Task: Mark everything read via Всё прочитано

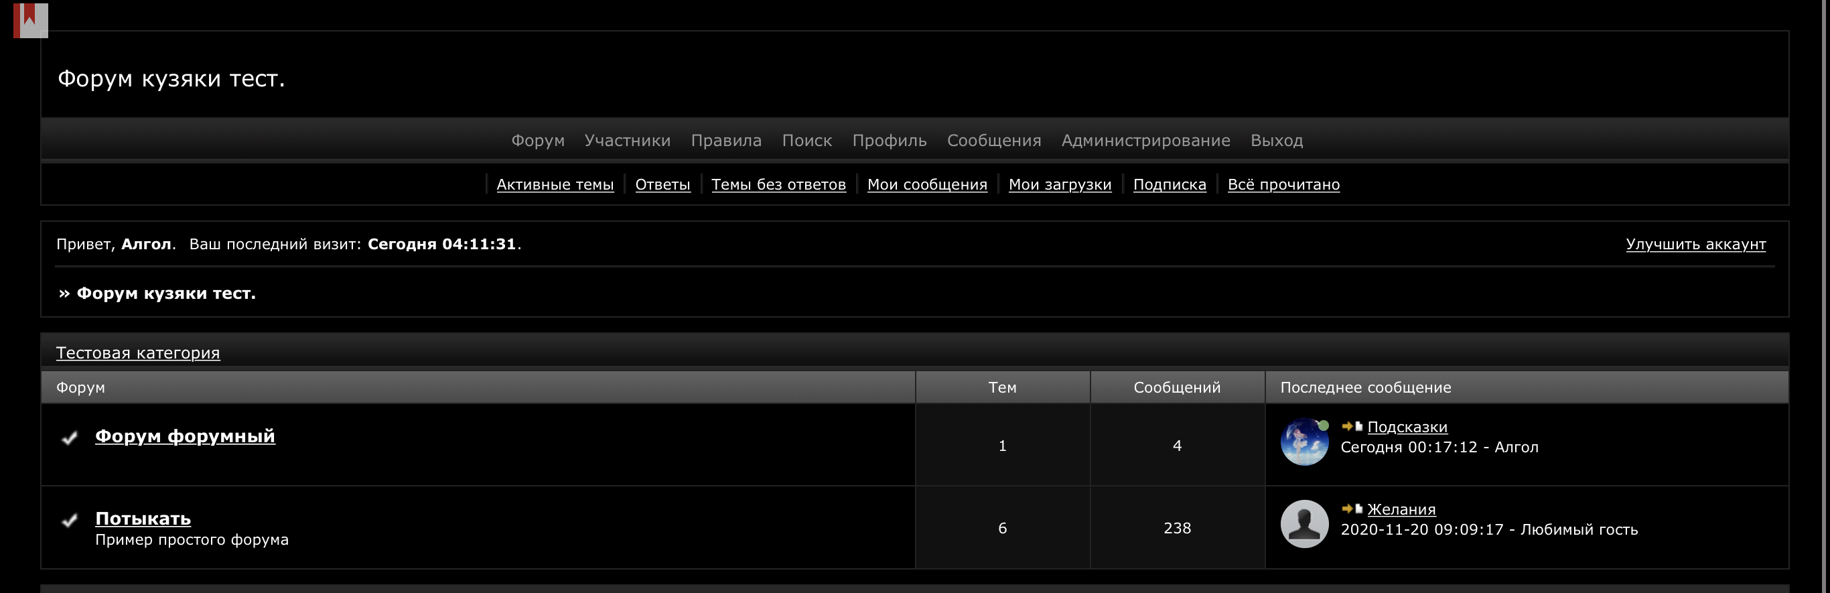Action: tap(1283, 185)
